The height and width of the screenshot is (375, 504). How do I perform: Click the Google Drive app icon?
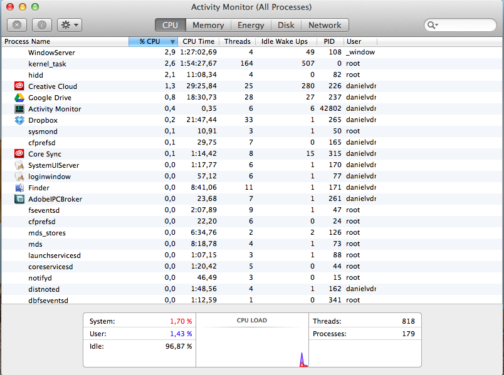(x=19, y=98)
